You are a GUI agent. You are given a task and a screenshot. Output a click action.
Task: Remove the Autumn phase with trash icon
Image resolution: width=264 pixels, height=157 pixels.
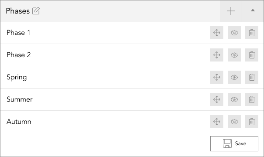[252, 122]
